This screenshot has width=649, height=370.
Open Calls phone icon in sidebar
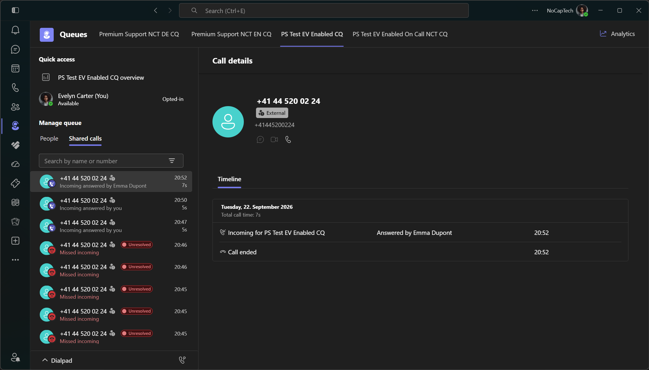click(15, 88)
